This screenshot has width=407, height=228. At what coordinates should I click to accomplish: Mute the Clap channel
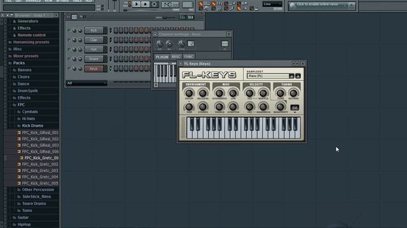pos(69,40)
